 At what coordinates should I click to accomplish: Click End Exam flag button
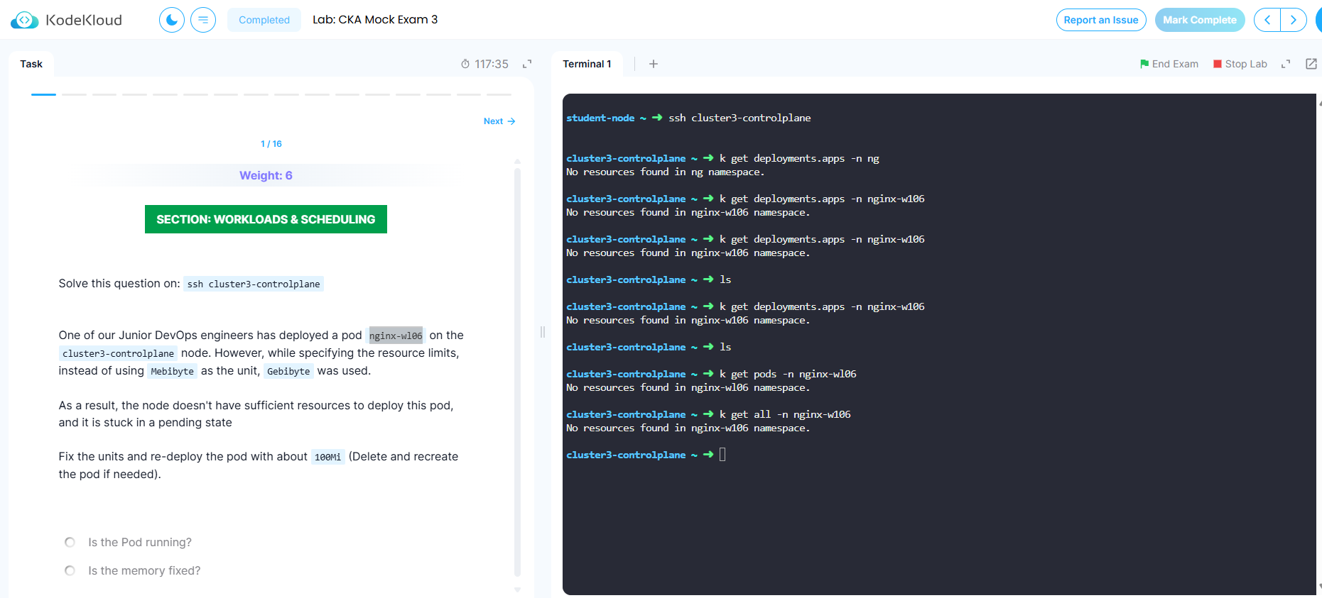[x=1169, y=64]
